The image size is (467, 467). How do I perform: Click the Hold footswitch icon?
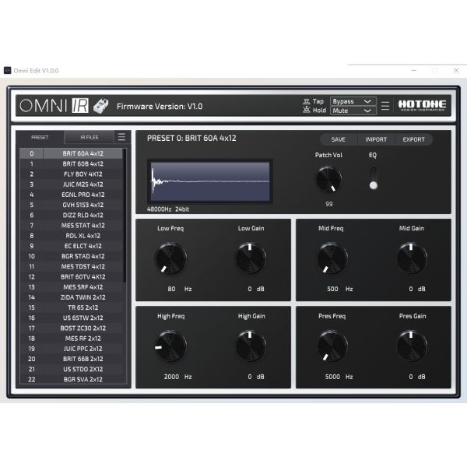coord(306,111)
